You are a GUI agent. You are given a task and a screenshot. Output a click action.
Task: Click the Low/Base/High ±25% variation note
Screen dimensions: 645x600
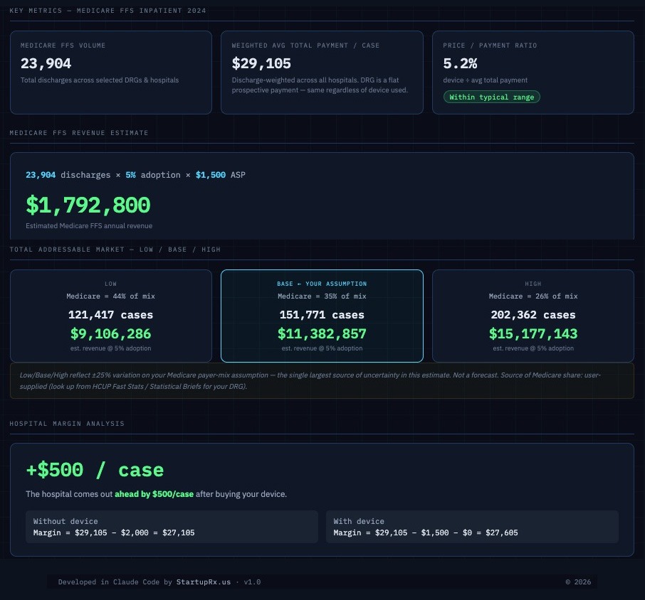click(x=322, y=381)
